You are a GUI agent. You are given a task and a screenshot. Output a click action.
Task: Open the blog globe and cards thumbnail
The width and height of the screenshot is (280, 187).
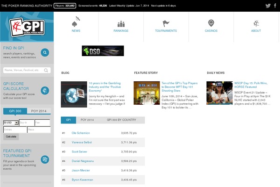click(74, 94)
